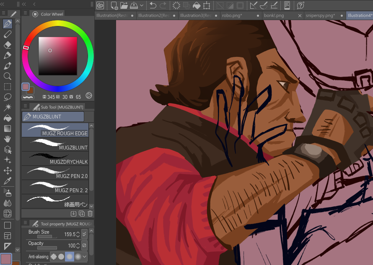Set anti-aliasing to None option
This screenshot has height=265, width=373.
coord(54,257)
